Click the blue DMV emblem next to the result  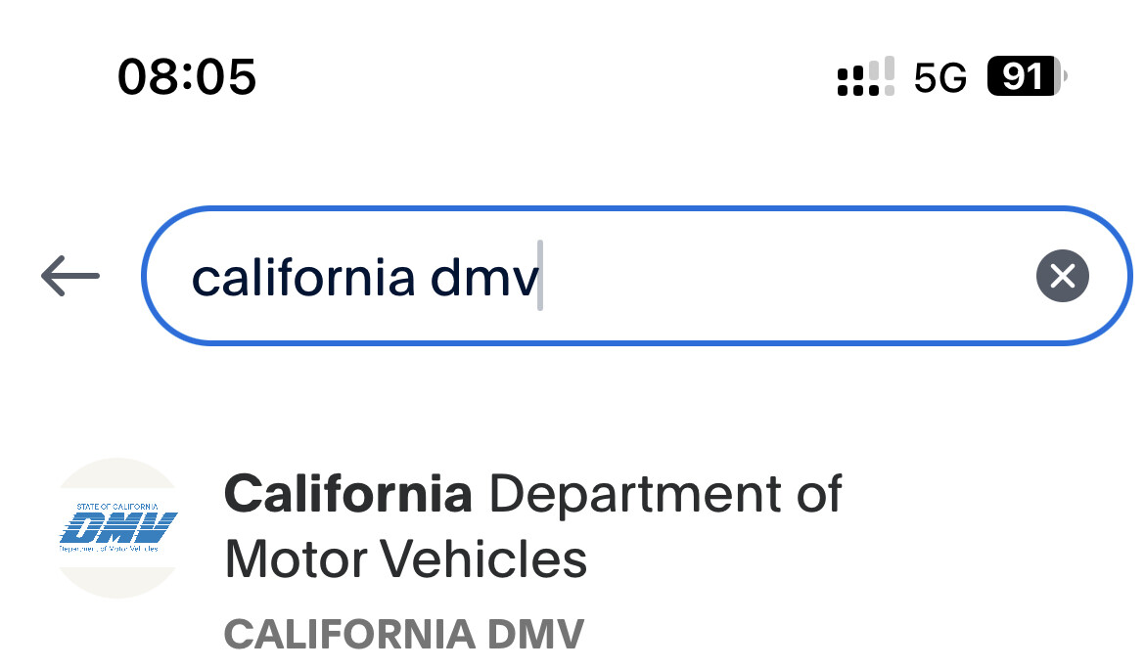point(117,525)
